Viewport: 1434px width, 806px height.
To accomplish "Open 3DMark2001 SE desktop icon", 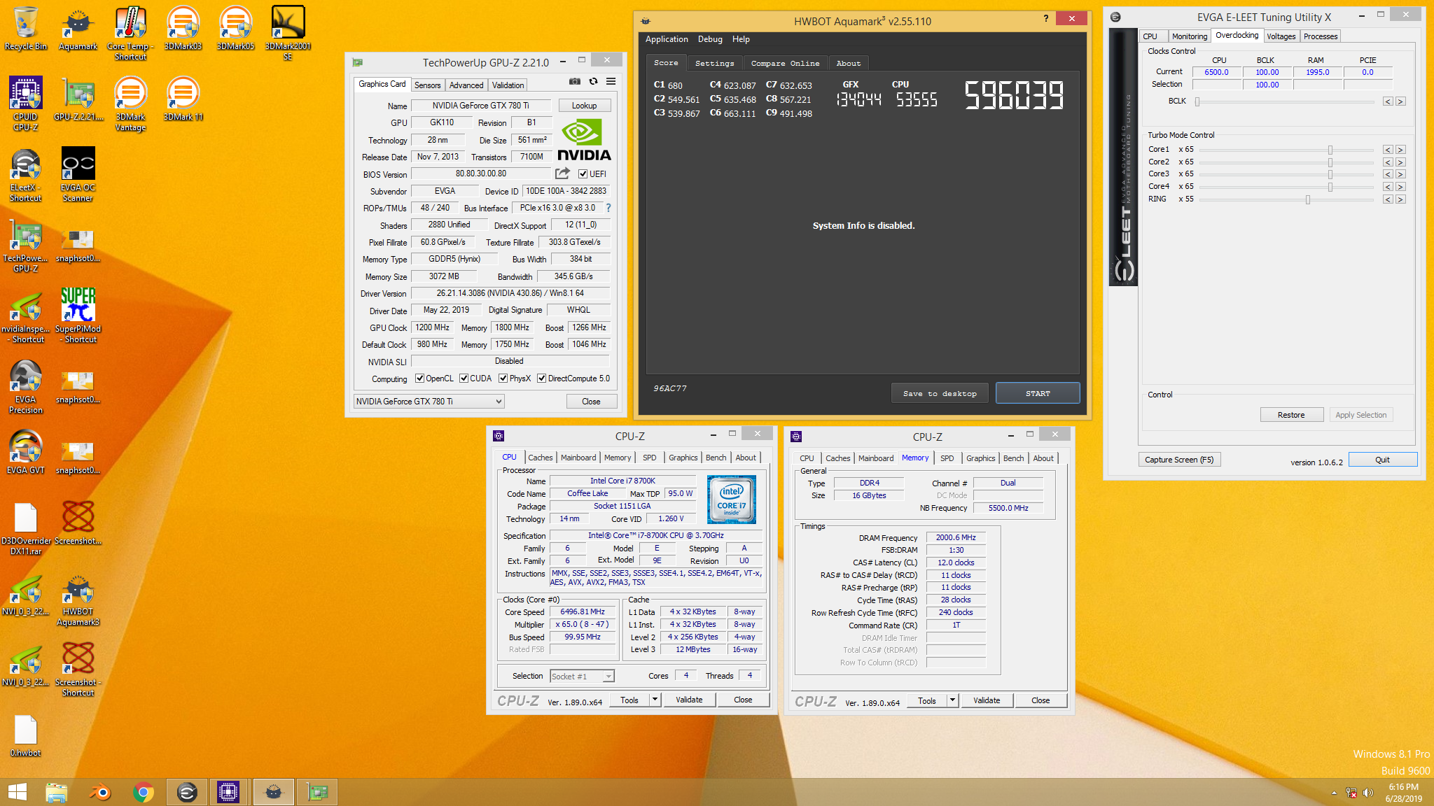I will [288, 33].
